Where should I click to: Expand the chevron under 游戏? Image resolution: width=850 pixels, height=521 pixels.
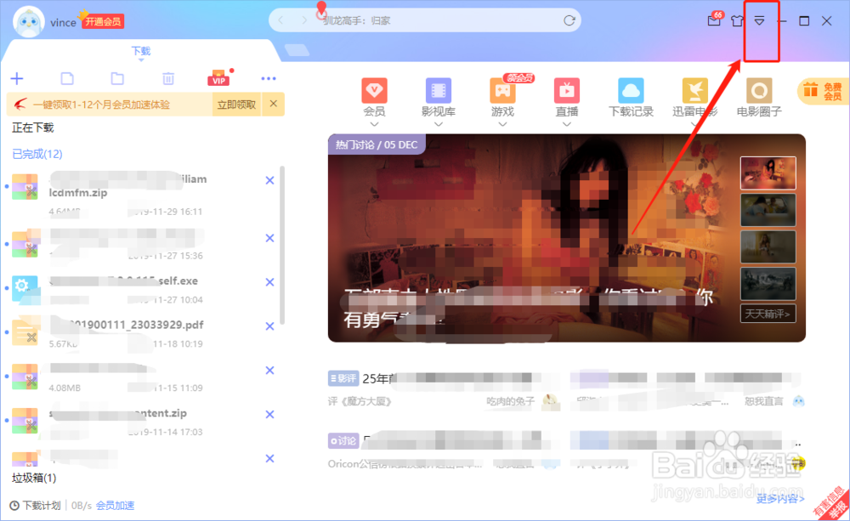502,124
